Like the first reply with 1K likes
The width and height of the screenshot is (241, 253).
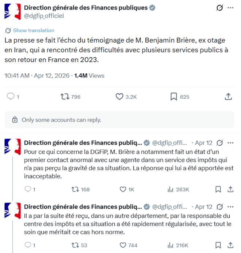tap(123, 189)
